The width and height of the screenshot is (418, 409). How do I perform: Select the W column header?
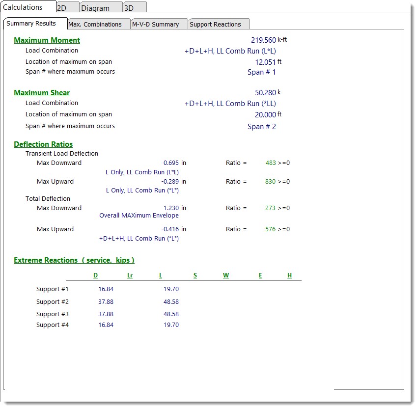point(225,275)
